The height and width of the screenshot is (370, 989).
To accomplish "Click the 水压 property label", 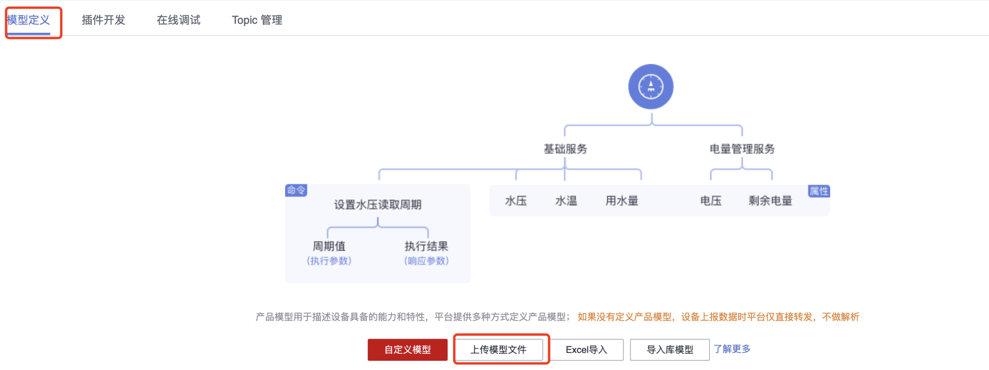I will coord(516,201).
